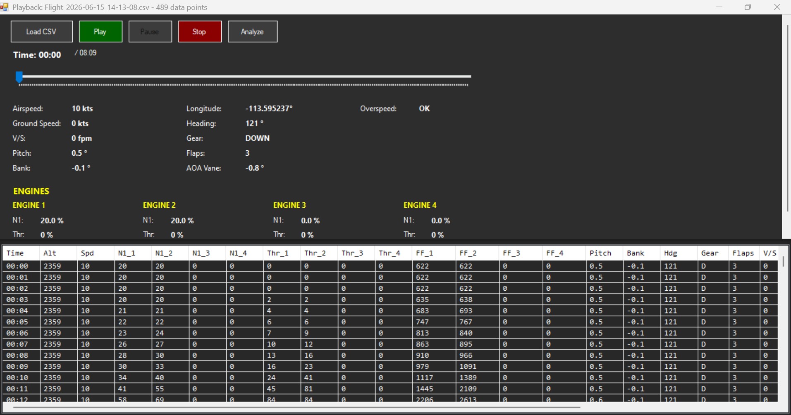Image resolution: width=791 pixels, height=415 pixels.
Task: Click FF_2 value 693 in row 00:04
Action: tap(477, 311)
